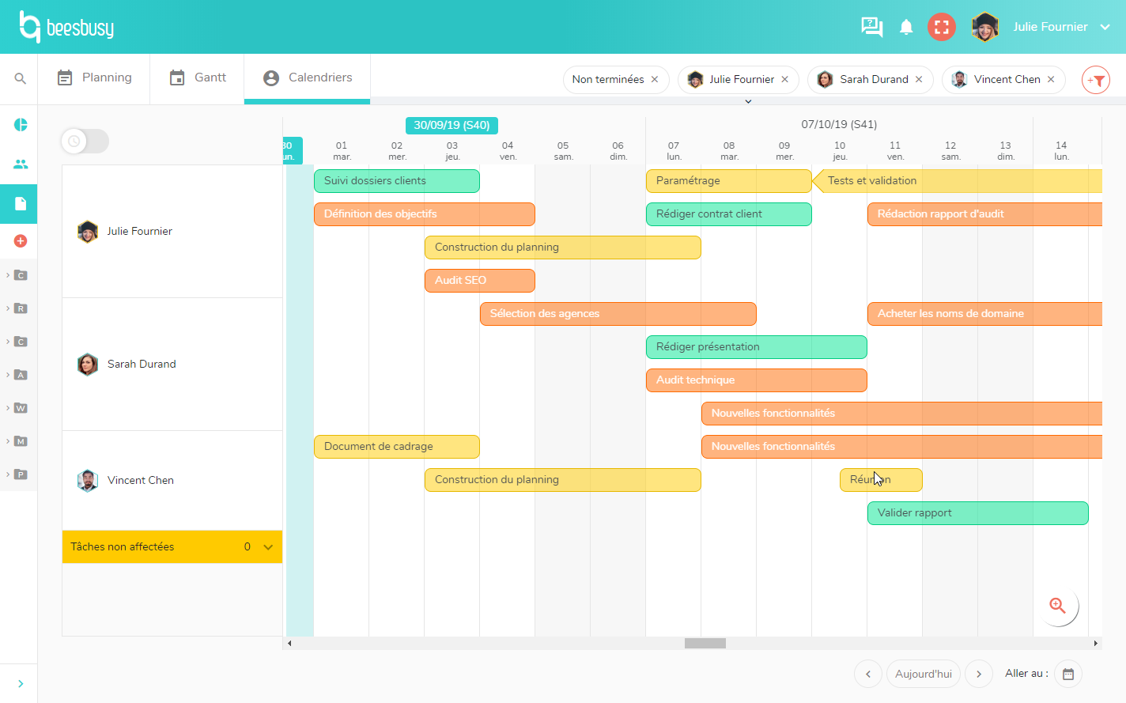Expand the Tâches non affectées section

268,547
